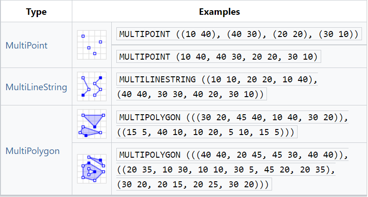Image resolution: width=368 pixels, height=197 pixels.
Task: Open the MultiLineString zigzag lines diagram
Action: [92, 86]
